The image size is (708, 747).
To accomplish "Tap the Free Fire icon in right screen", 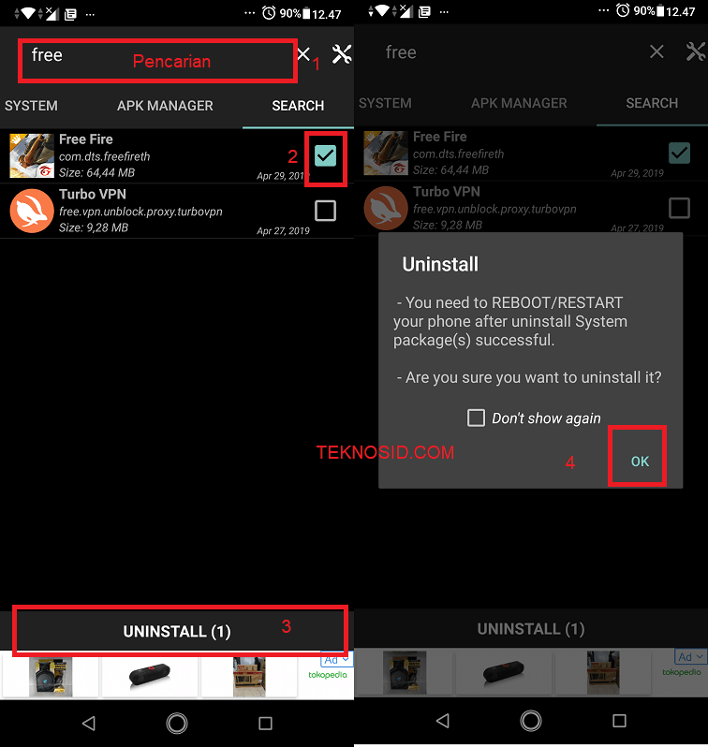I will [386, 153].
